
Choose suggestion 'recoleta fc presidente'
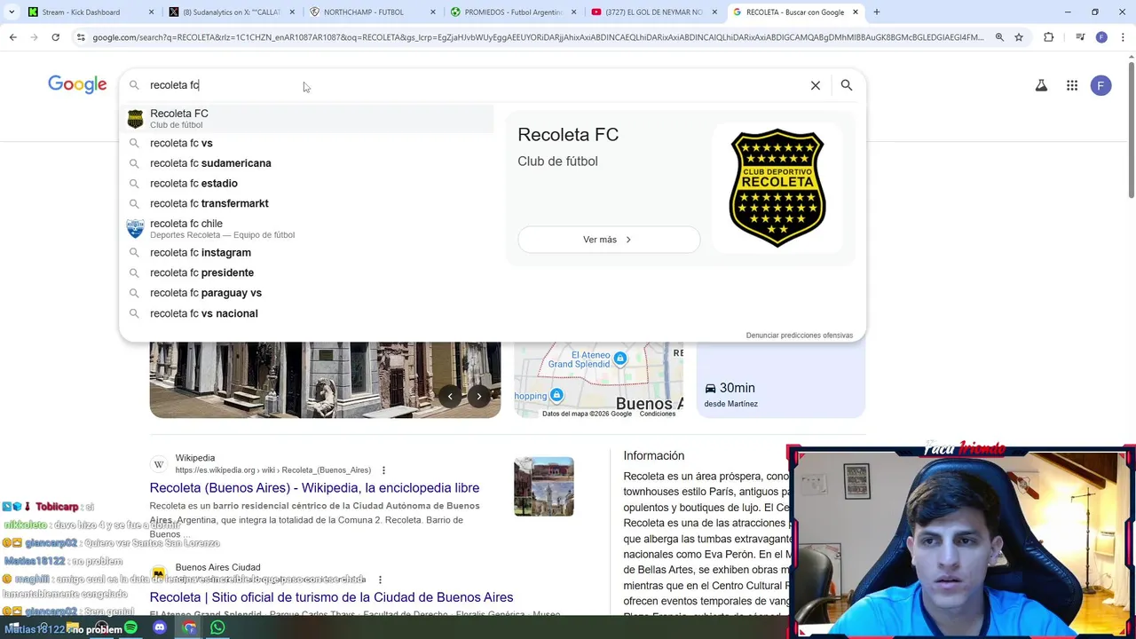coord(308,272)
